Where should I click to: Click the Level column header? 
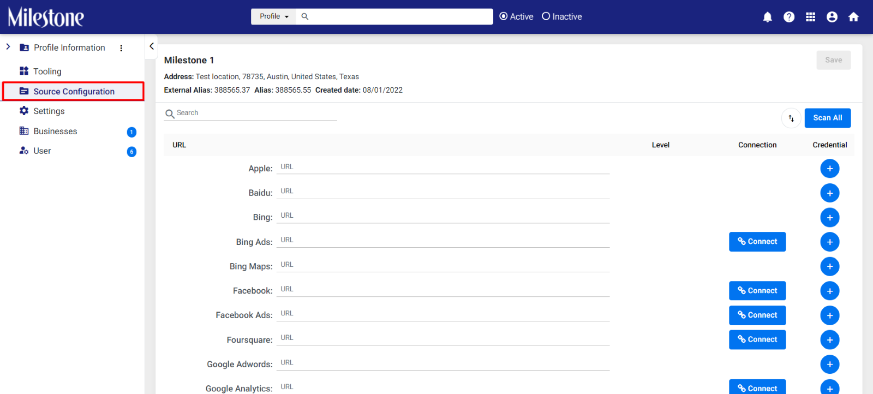(x=660, y=145)
